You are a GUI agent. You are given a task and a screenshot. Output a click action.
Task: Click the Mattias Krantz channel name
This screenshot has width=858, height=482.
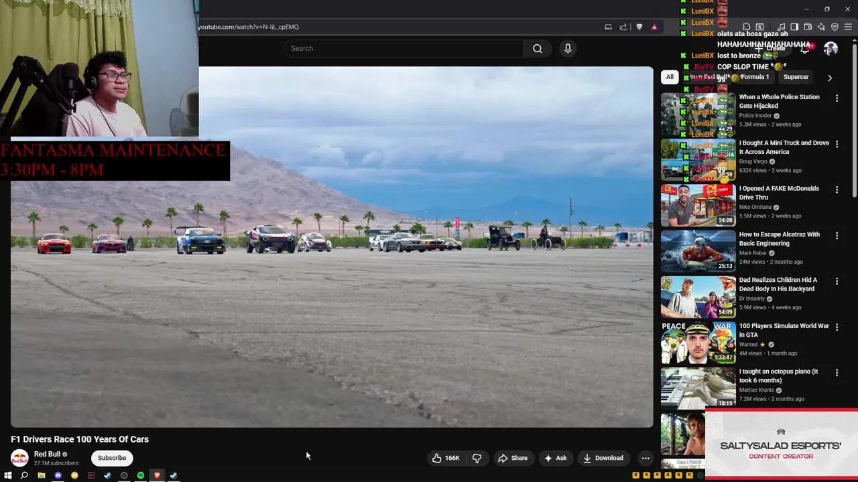click(756, 390)
